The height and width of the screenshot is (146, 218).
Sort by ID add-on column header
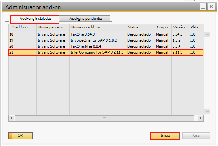[23, 27]
